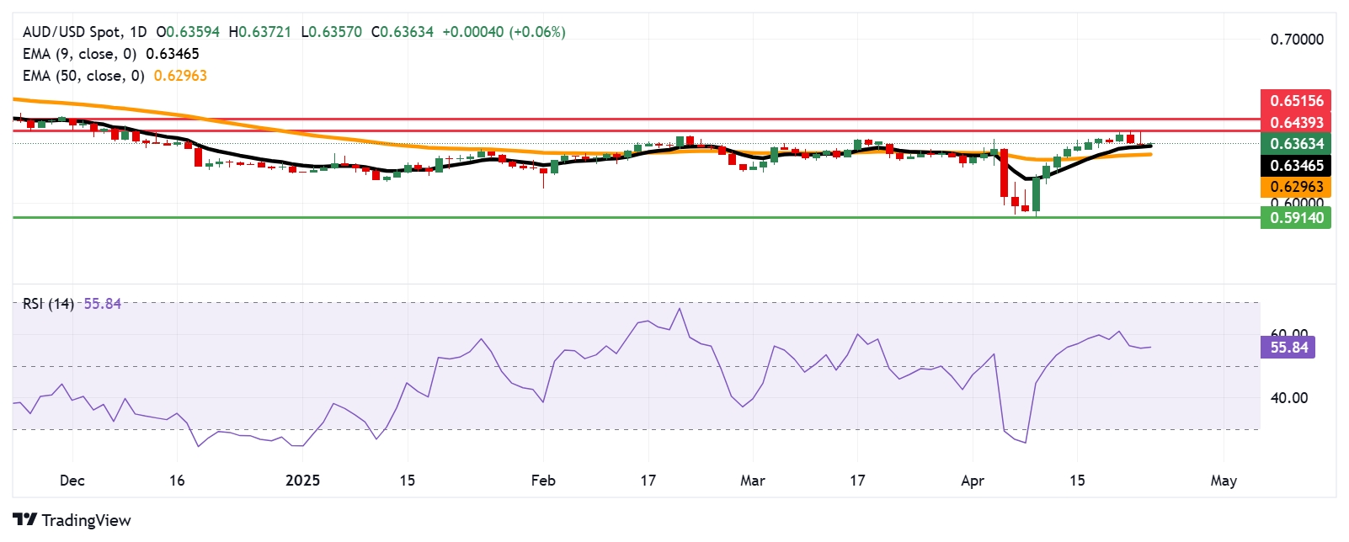Click the May time axis label
This screenshot has height=542, width=1349.
click(1223, 481)
